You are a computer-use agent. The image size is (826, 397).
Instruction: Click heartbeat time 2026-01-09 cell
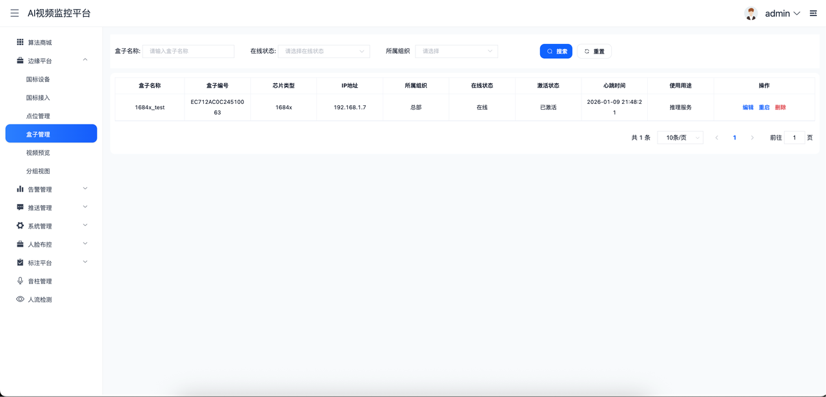point(614,107)
